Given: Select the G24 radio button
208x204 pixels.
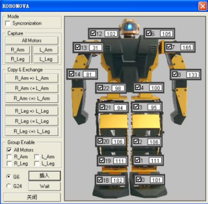Looking at the screenshot, I should click(8, 186).
